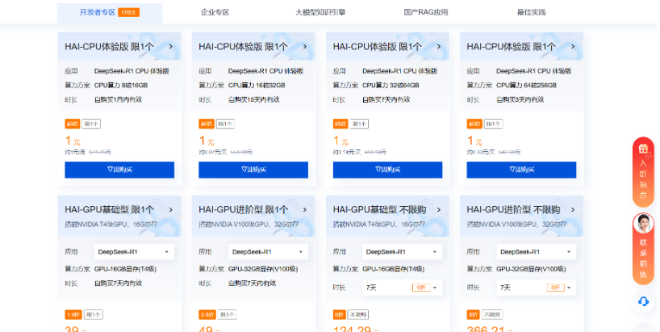Click 立即购买 on the 16核32GB card
This screenshot has height=332, width=660.
[x=253, y=170]
